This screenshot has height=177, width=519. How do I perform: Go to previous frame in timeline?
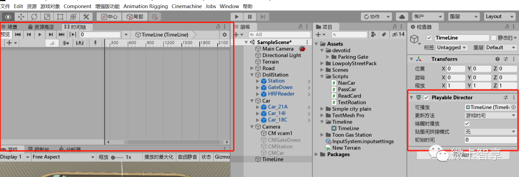click(x=29, y=35)
